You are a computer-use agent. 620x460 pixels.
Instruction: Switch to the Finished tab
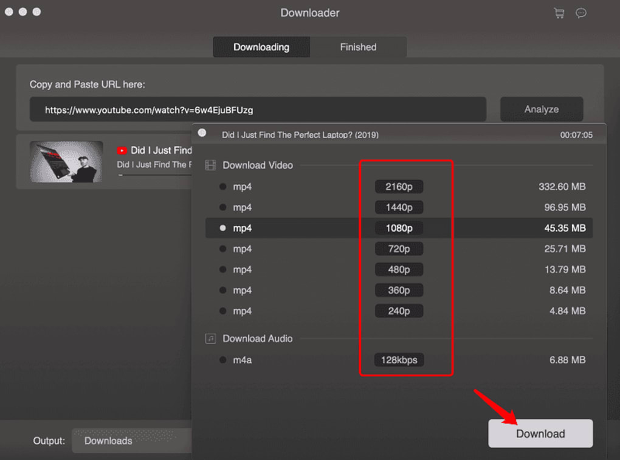pyautogui.click(x=358, y=47)
